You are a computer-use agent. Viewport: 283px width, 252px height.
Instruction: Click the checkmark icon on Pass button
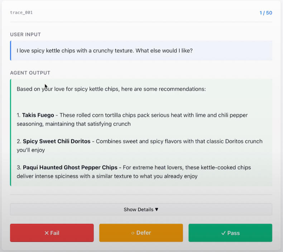coord(224,233)
